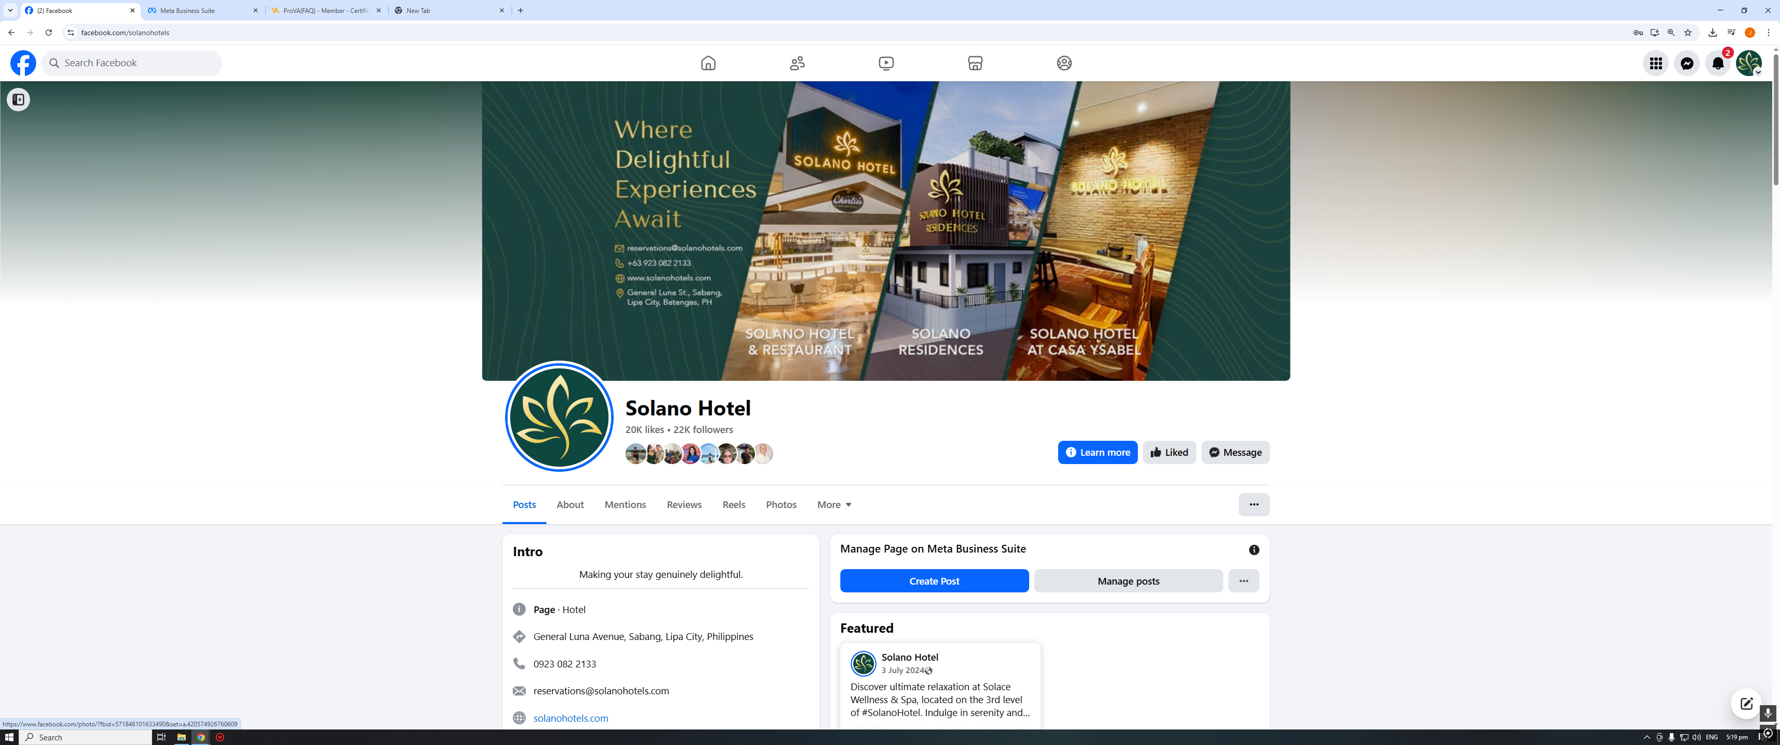Viewport: 1780px width, 745px height.
Task: Click the info icon in Meta Business Suite card
Action: point(1253,550)
